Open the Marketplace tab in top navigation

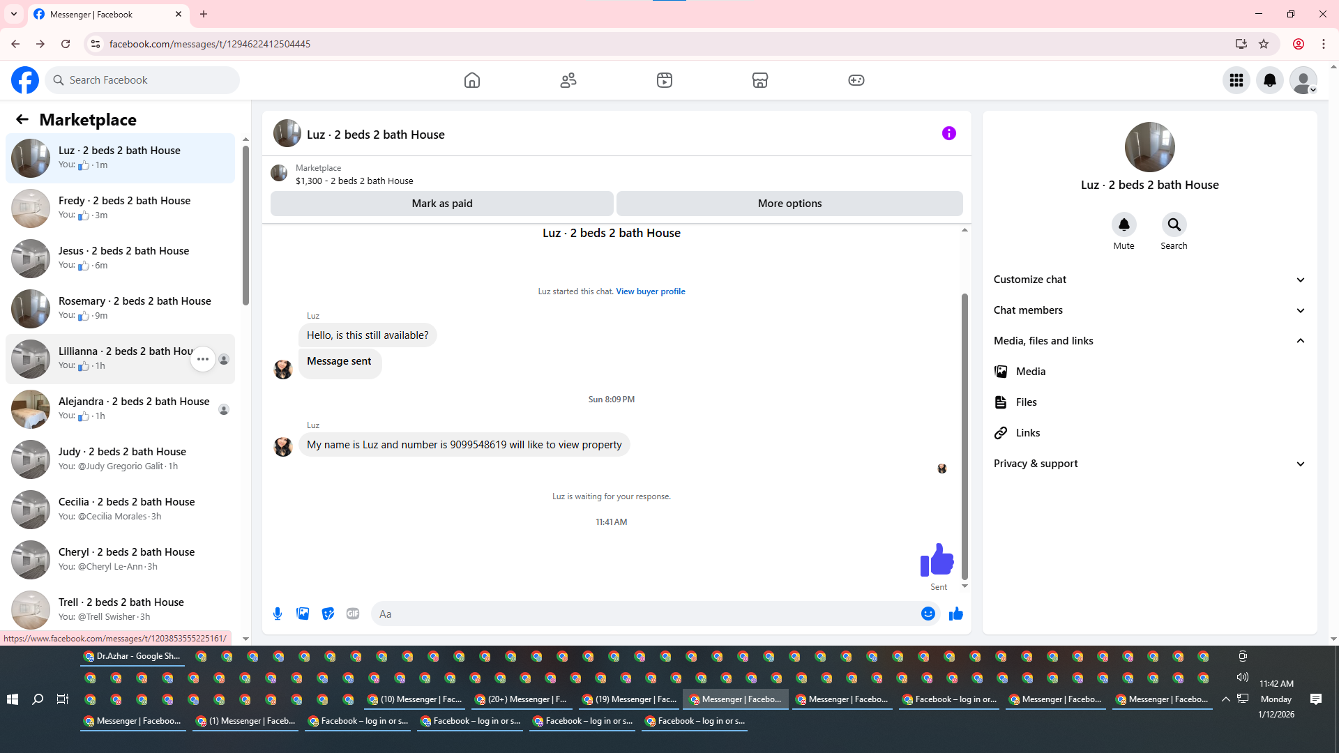pyautogui.click(x=759, y=80)
